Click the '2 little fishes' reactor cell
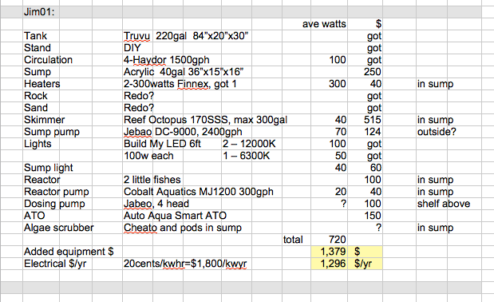This screenshot has width=494, height=302. point(152,180)
